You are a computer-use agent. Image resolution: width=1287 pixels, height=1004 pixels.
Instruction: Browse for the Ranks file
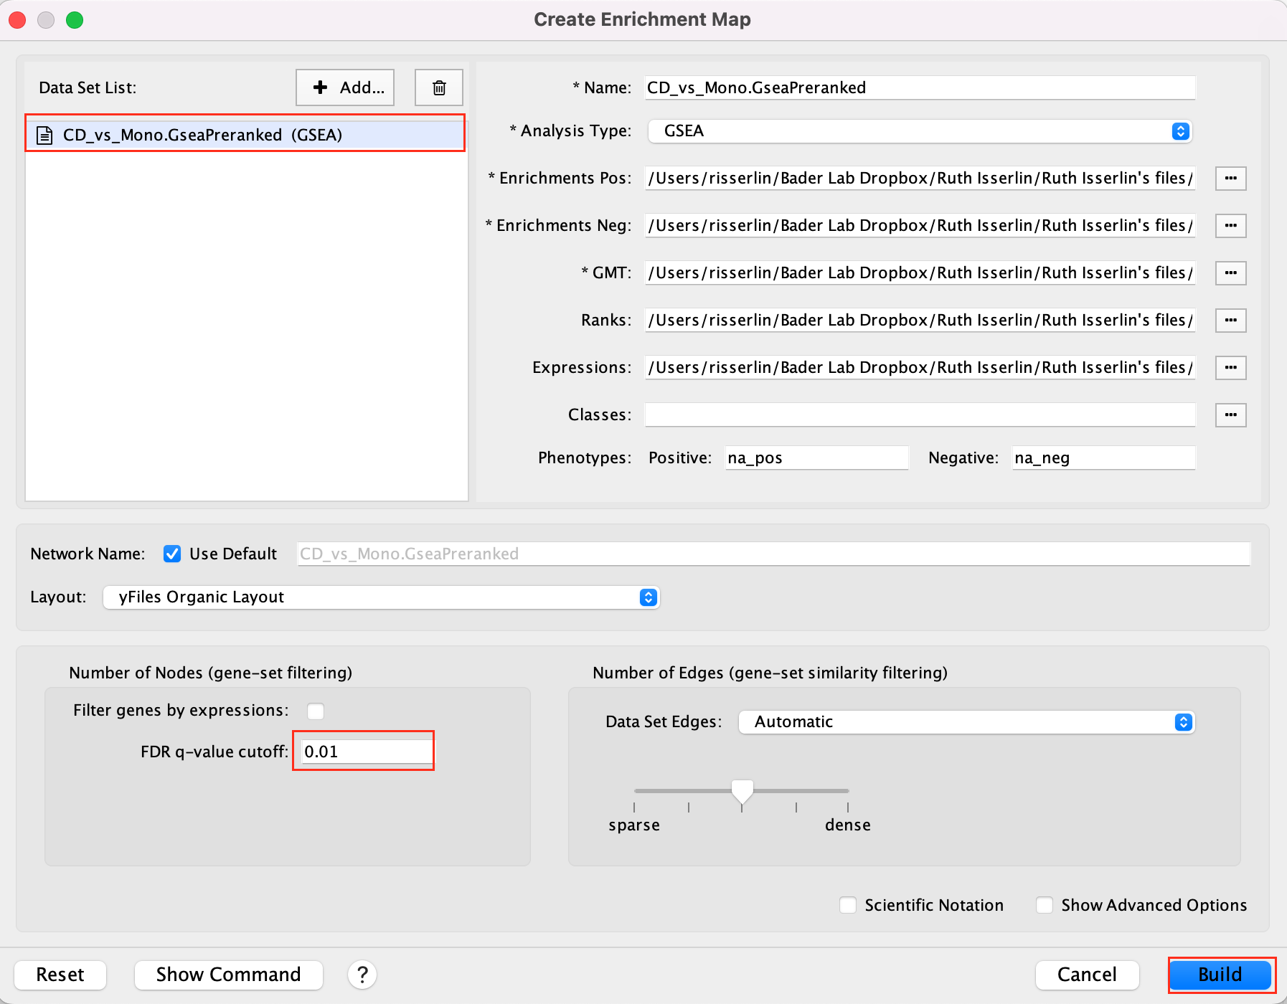(1230, 320)
